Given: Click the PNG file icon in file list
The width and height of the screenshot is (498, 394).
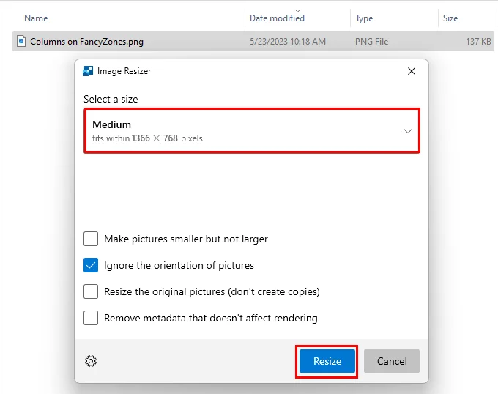Looking at the screenshot, I should (x=21, y=42).
